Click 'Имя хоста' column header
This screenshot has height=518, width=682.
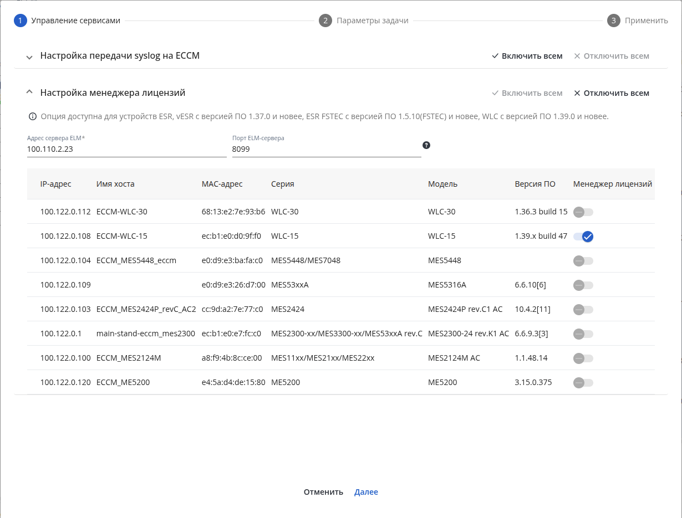point(115,184)
